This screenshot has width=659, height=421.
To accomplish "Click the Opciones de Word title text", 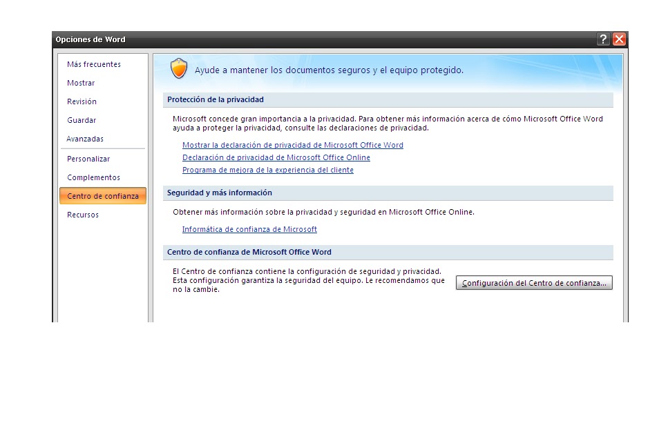I will 90,39.
